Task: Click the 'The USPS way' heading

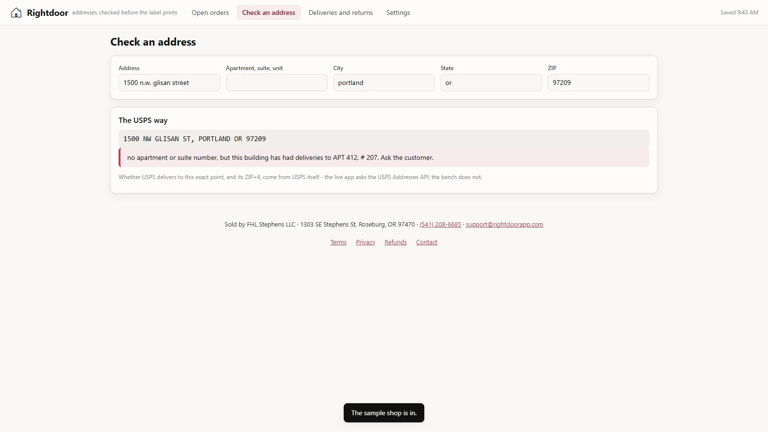Action: pyautogui.click(x=143, y=120)
